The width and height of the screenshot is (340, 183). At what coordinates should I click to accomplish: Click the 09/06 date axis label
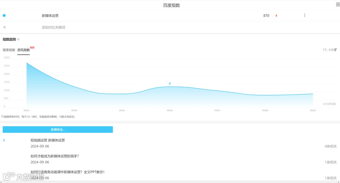pos(170,110)
